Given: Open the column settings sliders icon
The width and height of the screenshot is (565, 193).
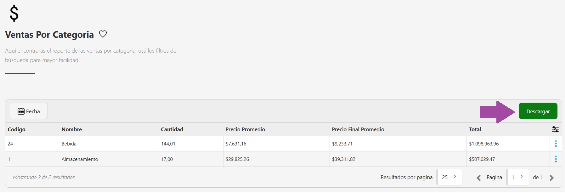Looking at the screenshot, I should pyautogui.click(x=555, y=129).
